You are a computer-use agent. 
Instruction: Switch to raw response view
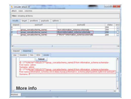click(15, 55)
